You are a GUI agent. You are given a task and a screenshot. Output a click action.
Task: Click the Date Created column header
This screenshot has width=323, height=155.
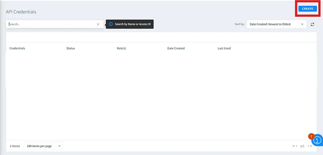(x=176, y=48)
